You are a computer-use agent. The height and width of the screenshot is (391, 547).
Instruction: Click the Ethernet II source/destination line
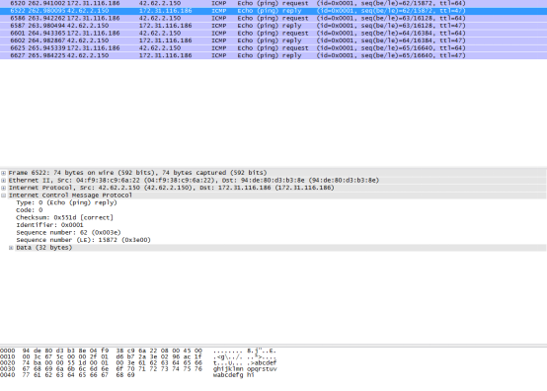coord(194,181)
